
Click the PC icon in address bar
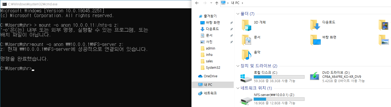[x=223, y=3]
